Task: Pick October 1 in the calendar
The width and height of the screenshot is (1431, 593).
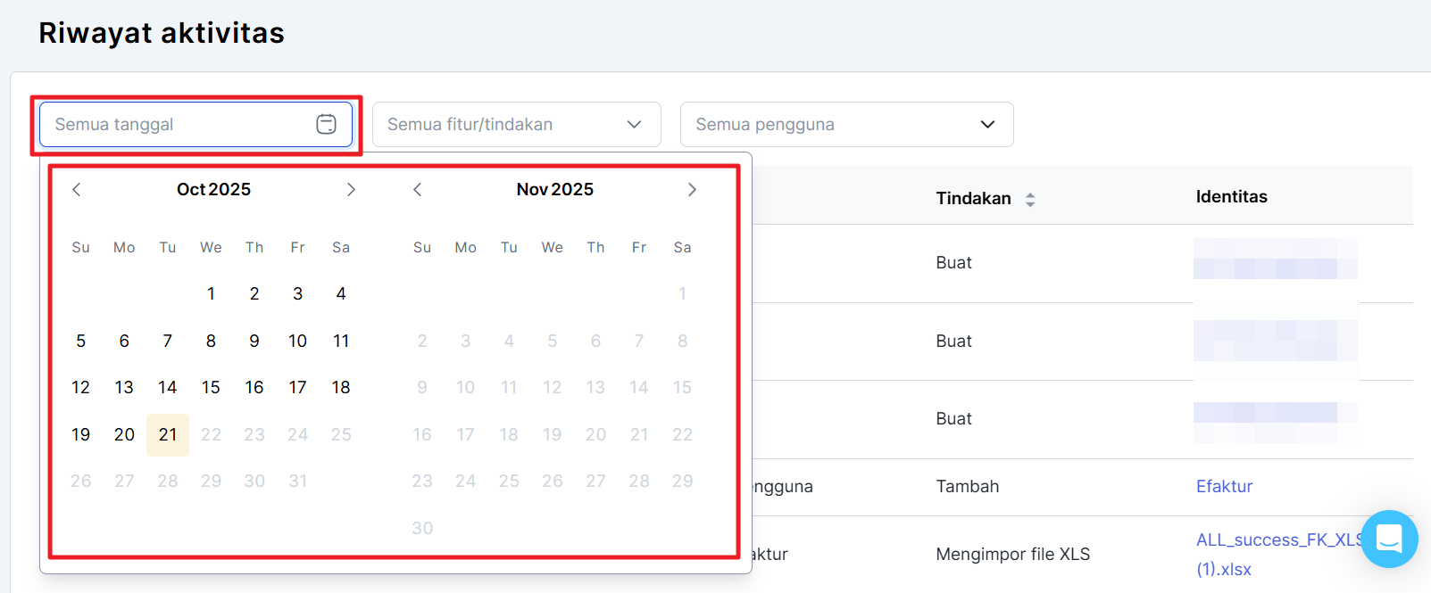Action: point(211,294)
